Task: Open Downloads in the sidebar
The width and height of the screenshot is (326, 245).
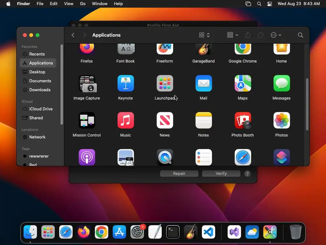Action: [x=38, y=90]
